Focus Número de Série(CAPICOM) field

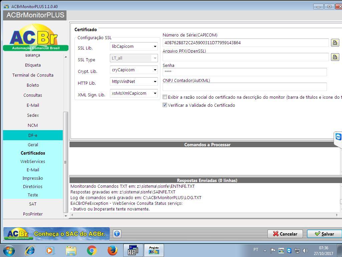click(x=245, y=42)
